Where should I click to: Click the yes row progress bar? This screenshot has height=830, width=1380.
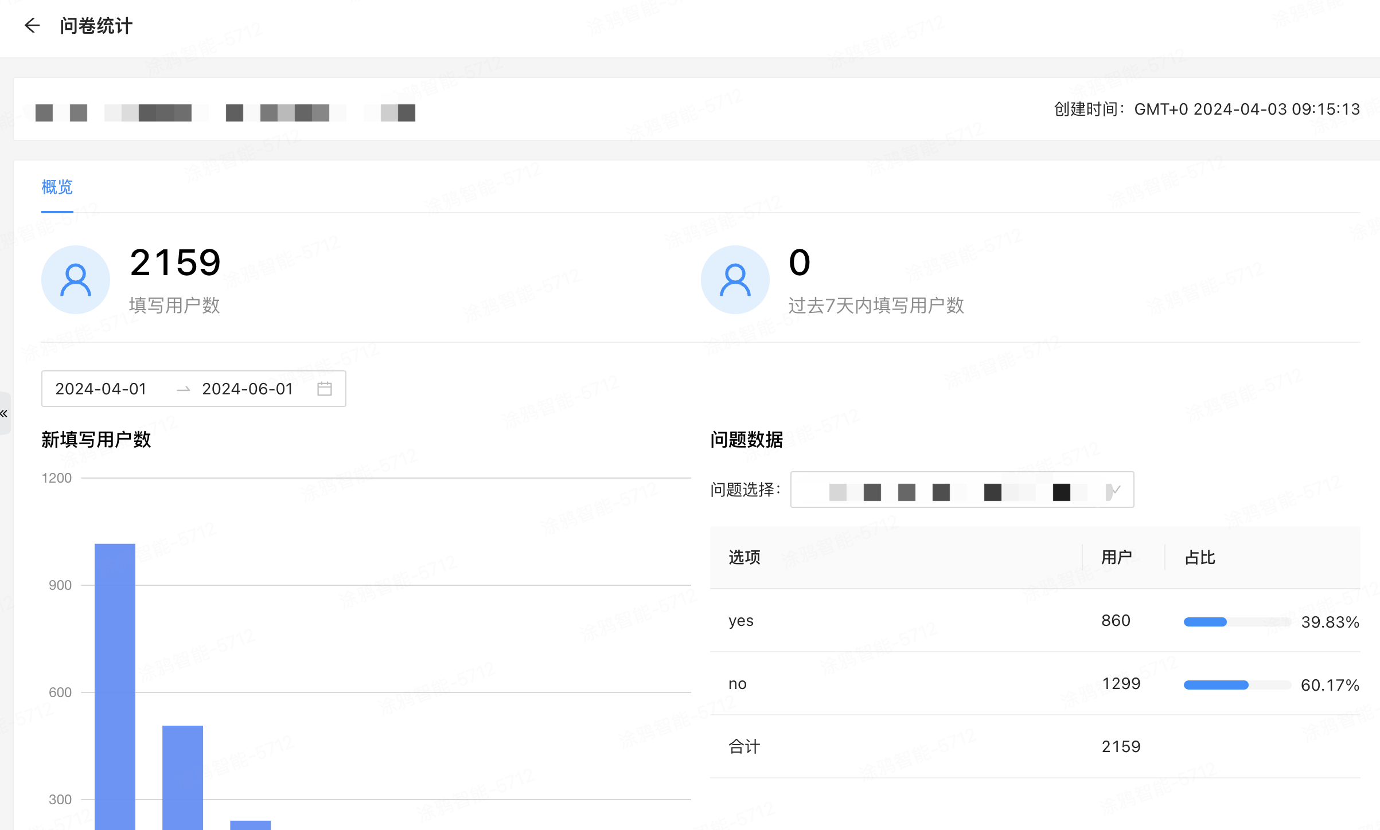[x=1237, y=622]
